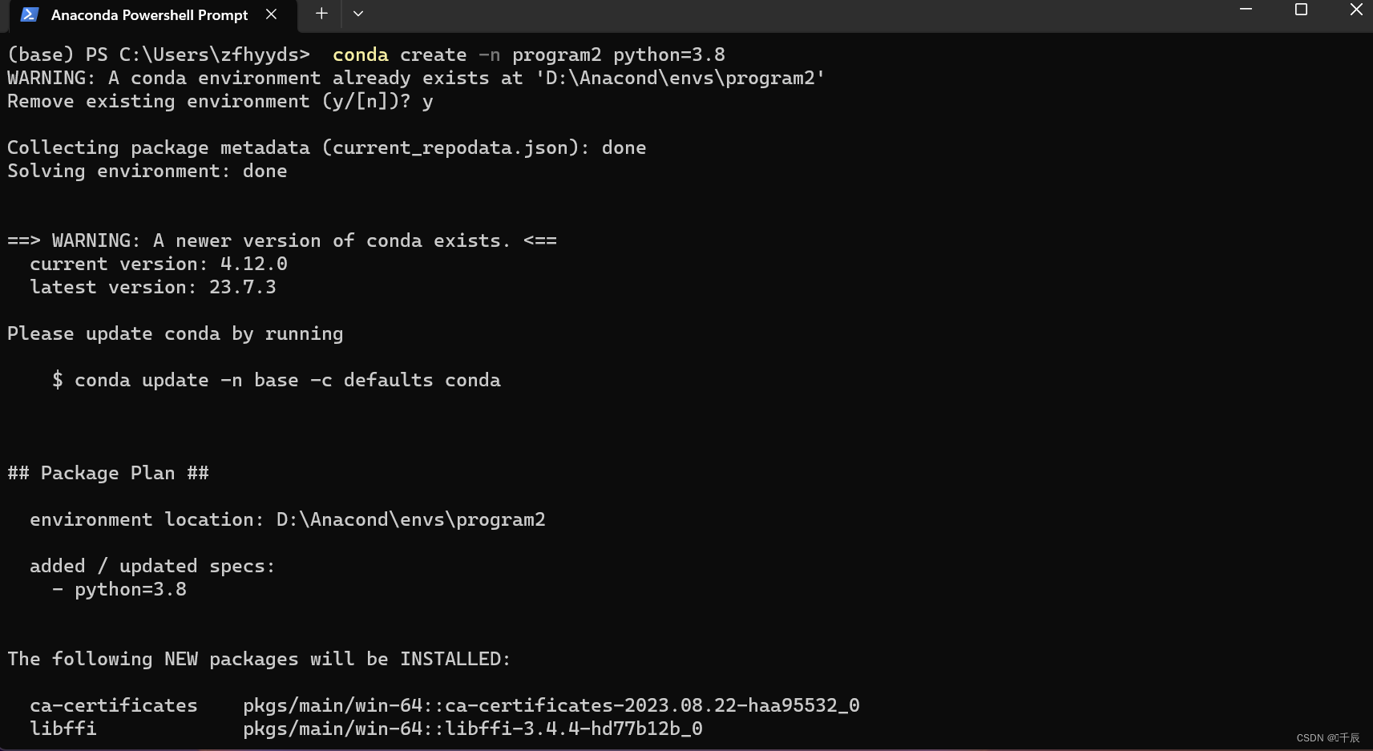Open the tab selection dropdown chevron
The width and height of the screenshot is (1373, 751).
click(x=358, y=14)
